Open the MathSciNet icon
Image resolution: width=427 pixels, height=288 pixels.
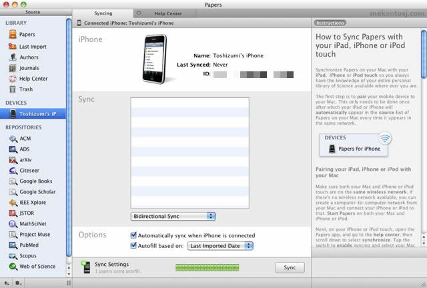(x=13, y=224)
